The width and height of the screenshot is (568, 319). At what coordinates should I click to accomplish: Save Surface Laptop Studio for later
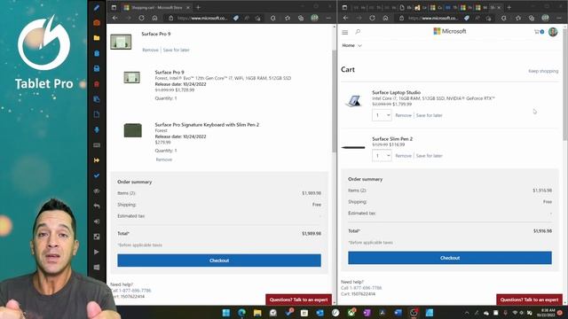pyautogui.click(x=430, y=115)
